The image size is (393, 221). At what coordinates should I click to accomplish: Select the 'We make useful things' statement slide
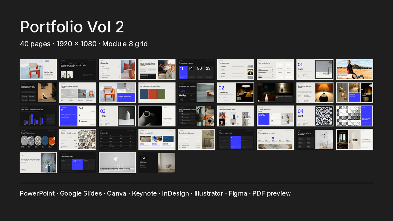click(x=78, y=69)
